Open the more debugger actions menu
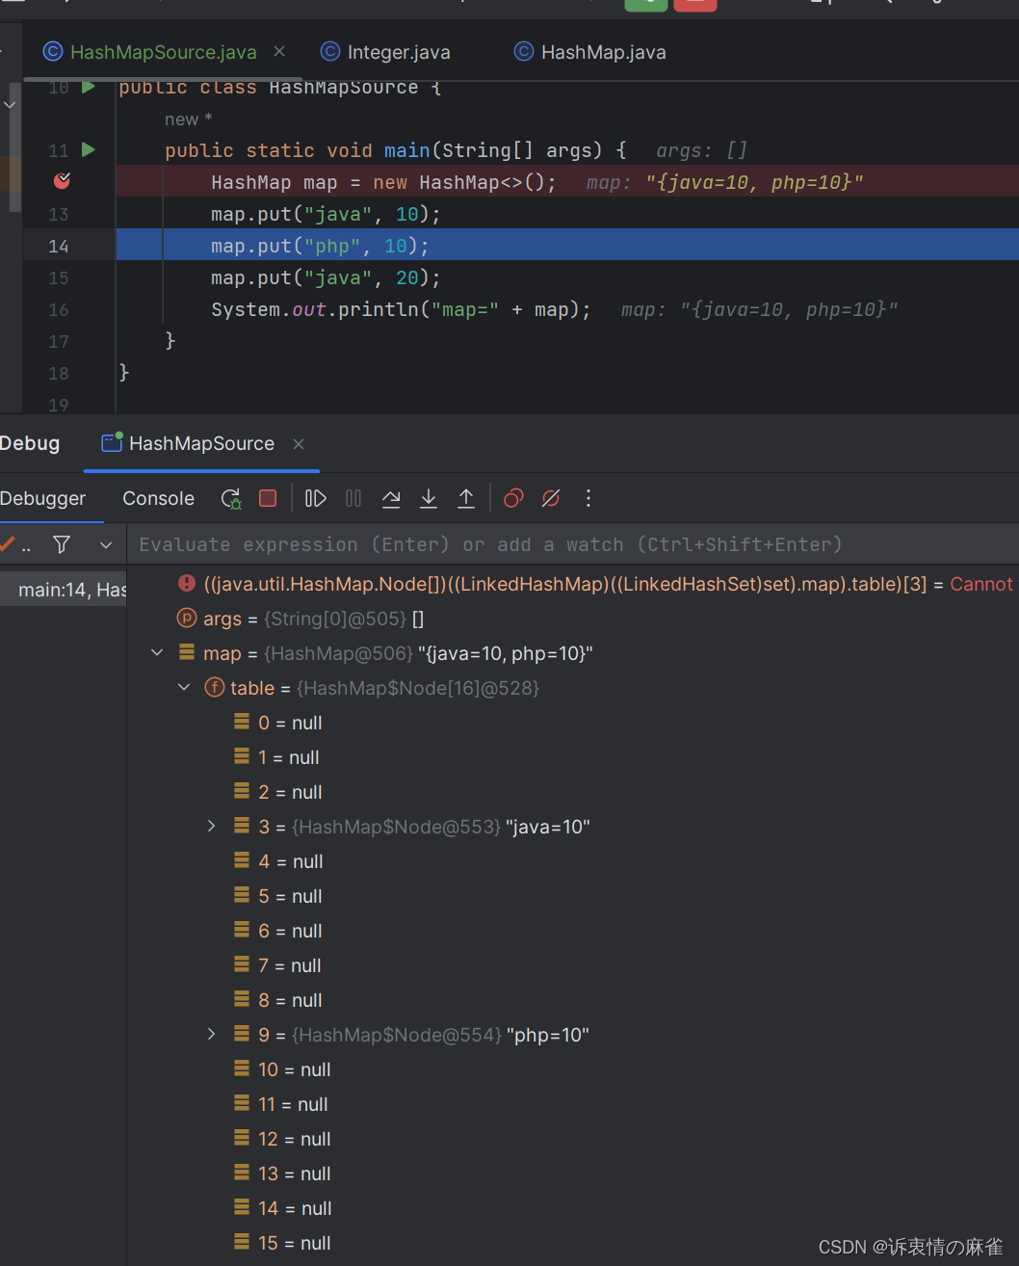Viewport: 1019px width, 1266px height. tap(588, 498)
